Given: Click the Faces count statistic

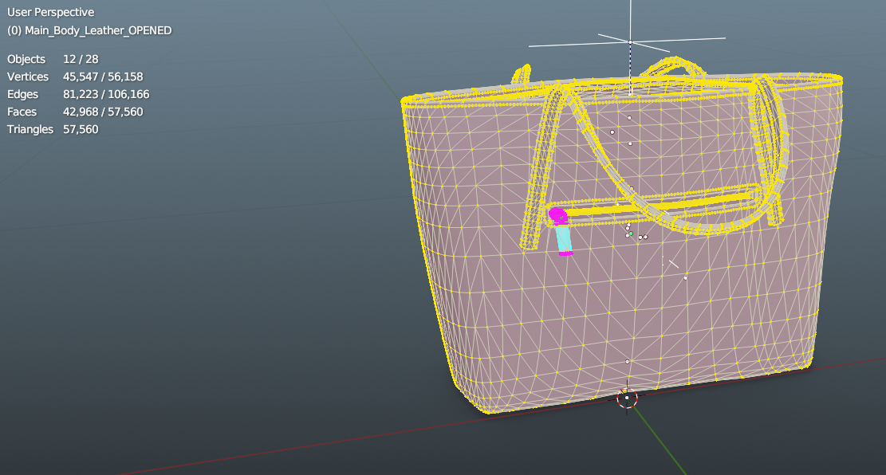Looking at the screenshot, I should tap(75, 112).
